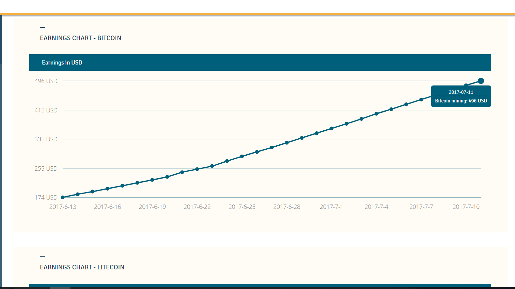The height and width of the screenshot is (289, 515).
Task: Click the '255 USD' axis label
Action: coord(46,168)
